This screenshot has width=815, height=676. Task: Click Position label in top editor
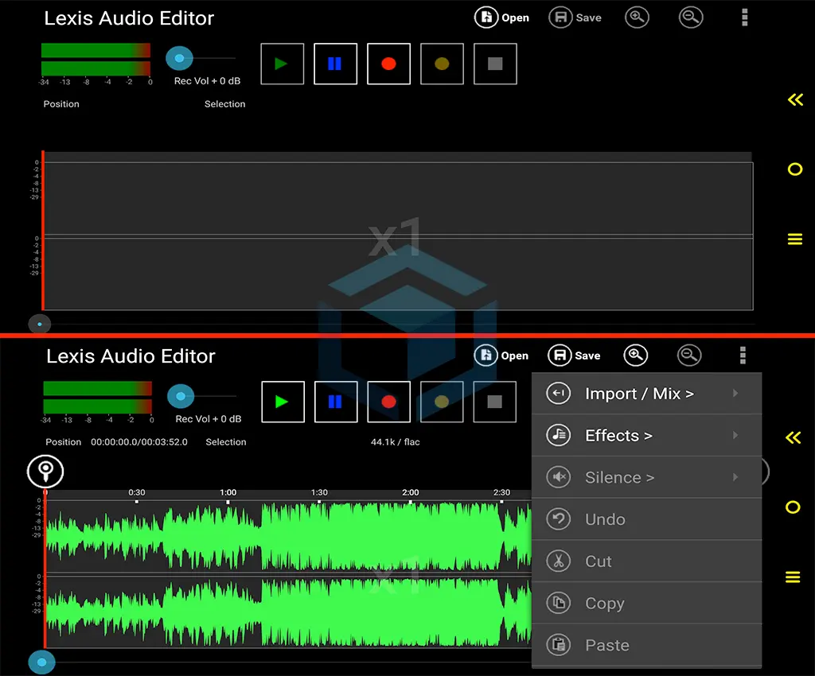(x=61, y=104)
